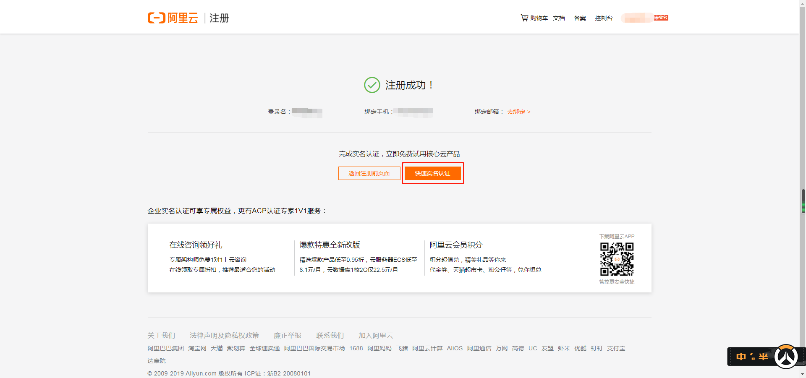Click the 万网 footer link
806x378 pixels.
(x=502, y=348)
